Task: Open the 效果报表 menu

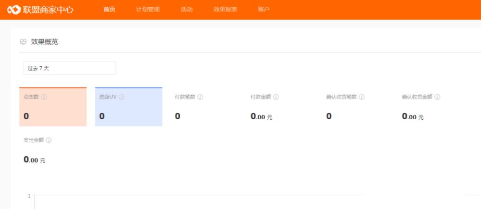Action: pos(225,10)
